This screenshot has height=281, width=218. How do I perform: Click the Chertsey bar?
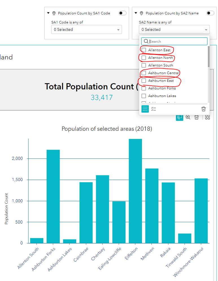103,209
